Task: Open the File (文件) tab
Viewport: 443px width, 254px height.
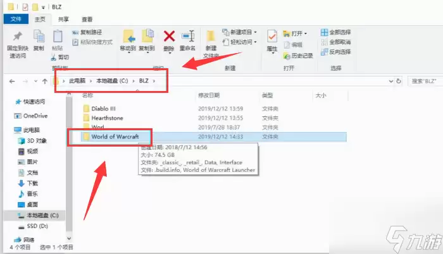Action: (16, 19)
